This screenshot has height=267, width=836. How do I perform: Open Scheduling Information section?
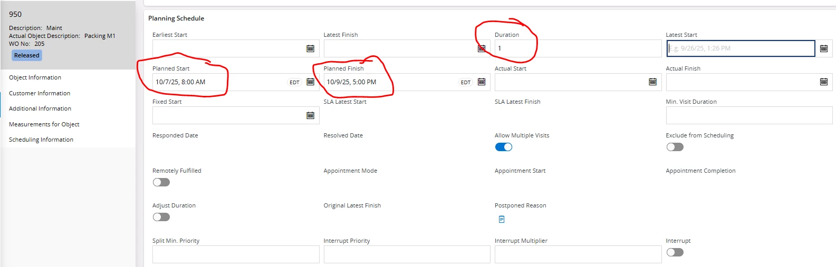(x=41, y=140)
